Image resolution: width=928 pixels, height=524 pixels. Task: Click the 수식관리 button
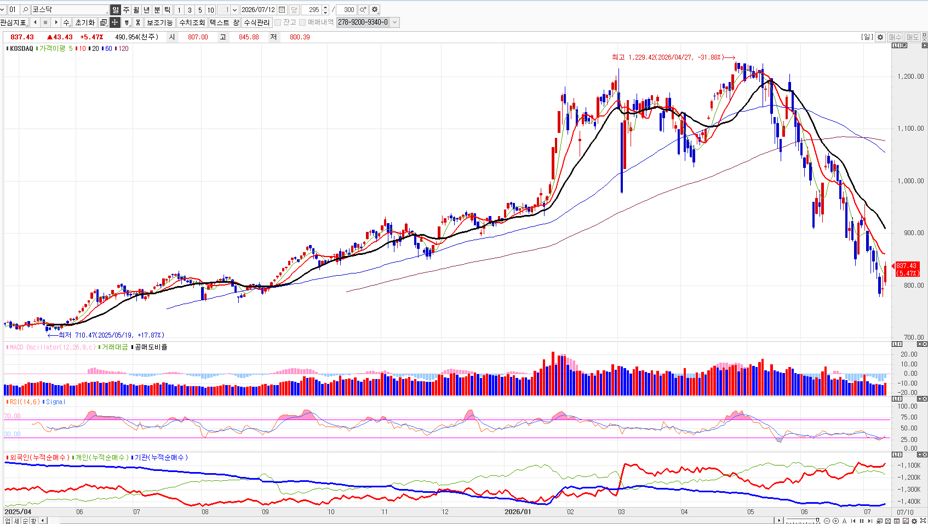click(257, 22)
